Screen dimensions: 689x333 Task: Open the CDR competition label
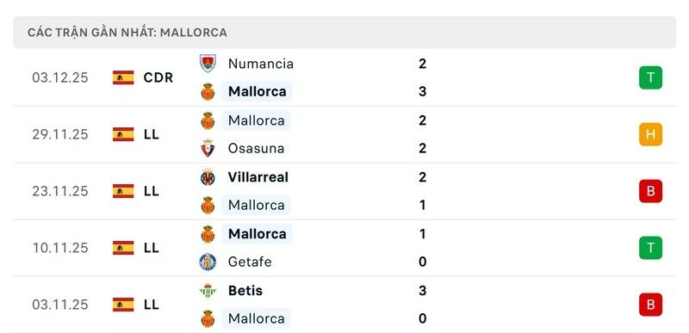(x=158, y=77)
